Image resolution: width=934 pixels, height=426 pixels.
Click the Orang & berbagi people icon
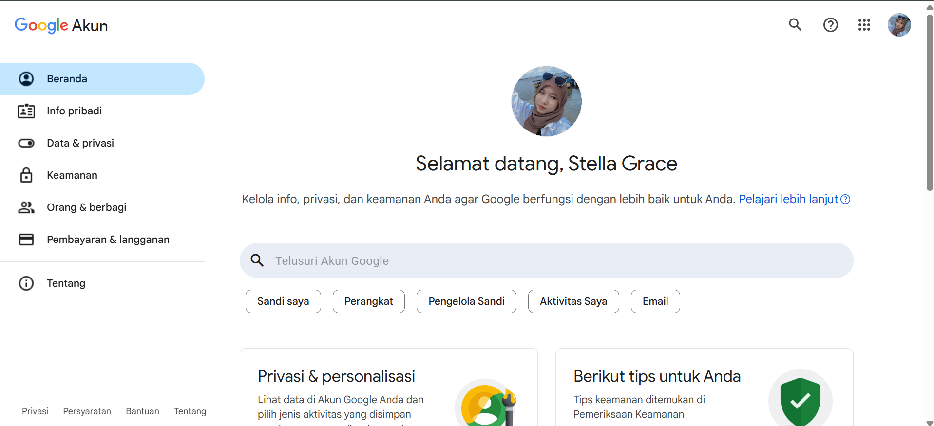(26, 207)
